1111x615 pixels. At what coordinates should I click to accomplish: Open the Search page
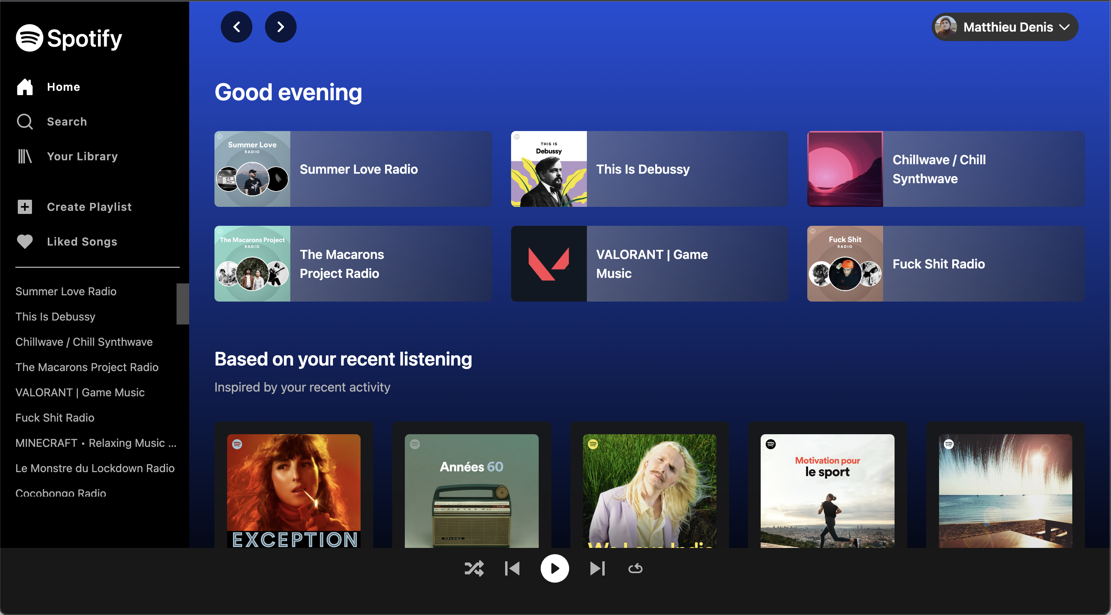67,122
